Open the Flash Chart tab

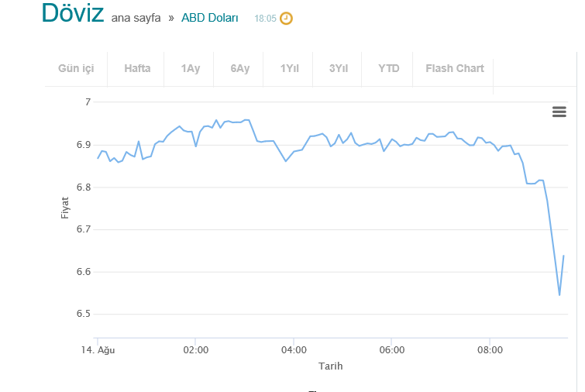[454, 68]
